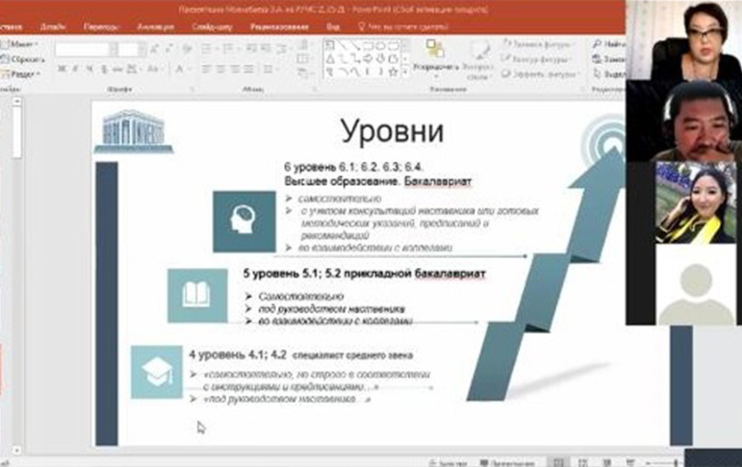Apply italic formatting to text
Image resolution: width=742 pixels, height=467 pixels.
(76, 69)
